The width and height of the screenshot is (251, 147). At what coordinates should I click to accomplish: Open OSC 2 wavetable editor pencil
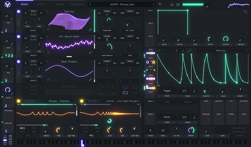point(90,52)
